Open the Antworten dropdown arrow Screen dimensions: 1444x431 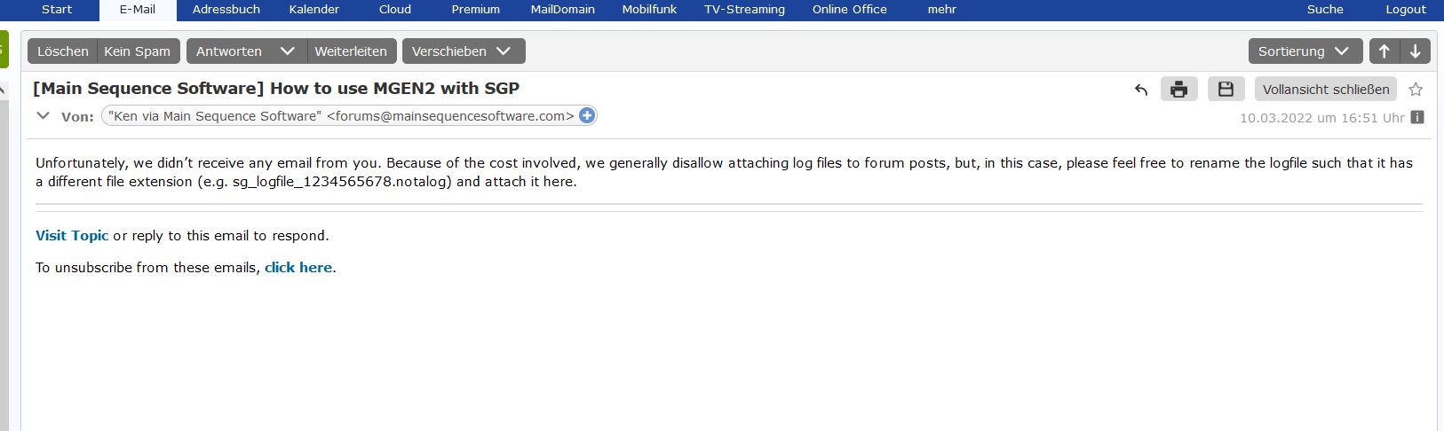click(x=287, y=51)
